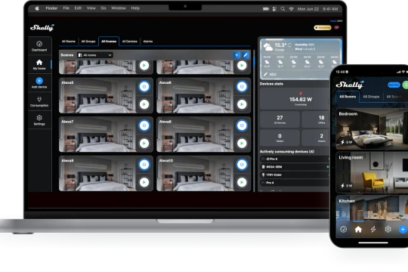This screenshot has width=408, height=272.
Task: Tap the phone app home icon
Action: pos(358,230)
